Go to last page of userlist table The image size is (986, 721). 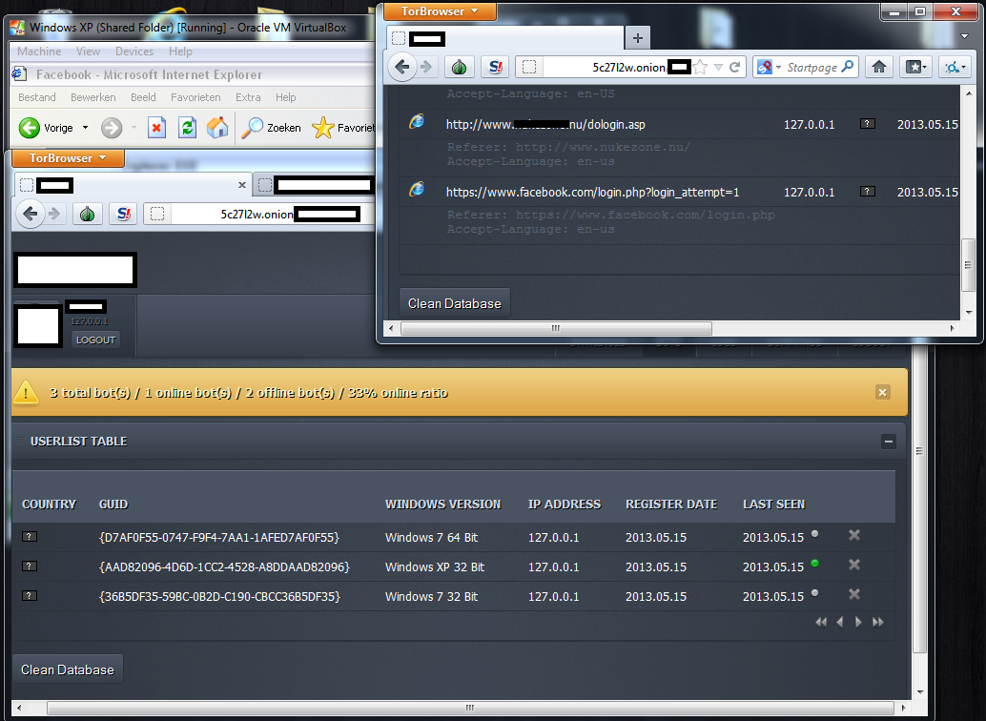[878, 622]
